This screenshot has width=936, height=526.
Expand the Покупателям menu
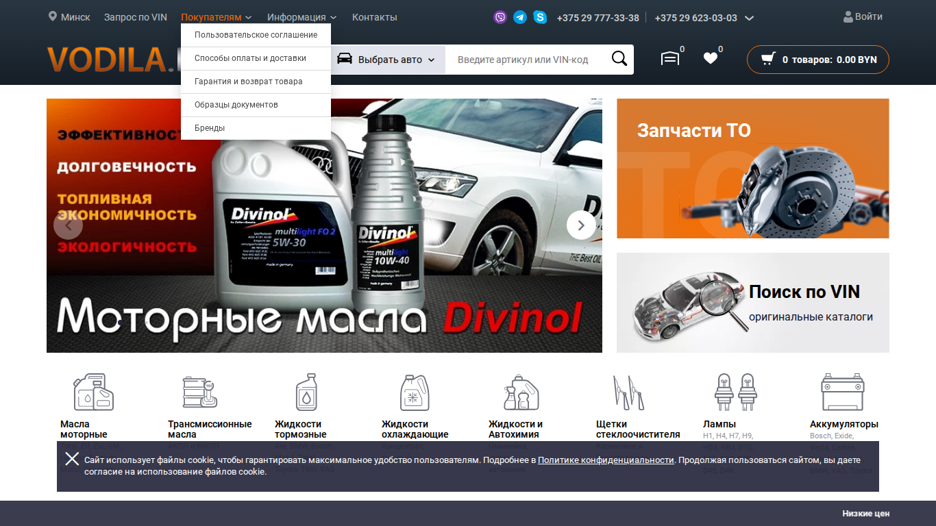coord(217,17)
